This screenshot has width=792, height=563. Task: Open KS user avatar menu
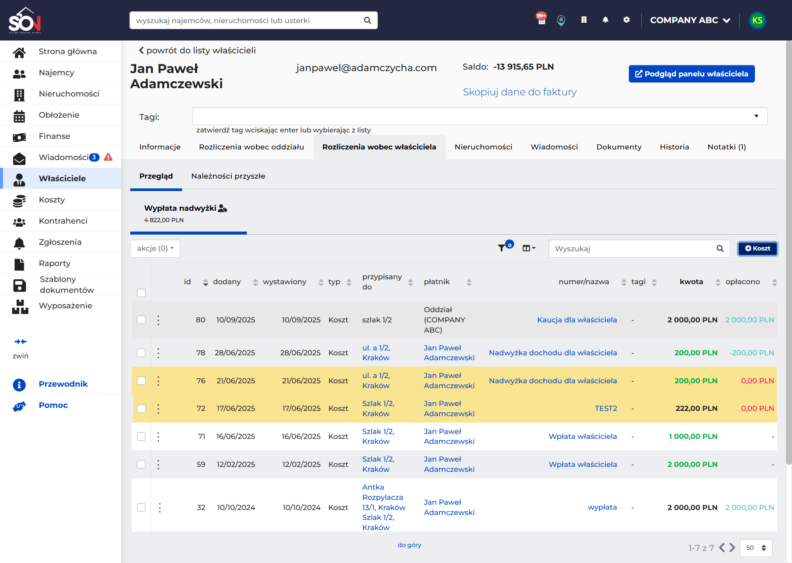pos(757,20)
